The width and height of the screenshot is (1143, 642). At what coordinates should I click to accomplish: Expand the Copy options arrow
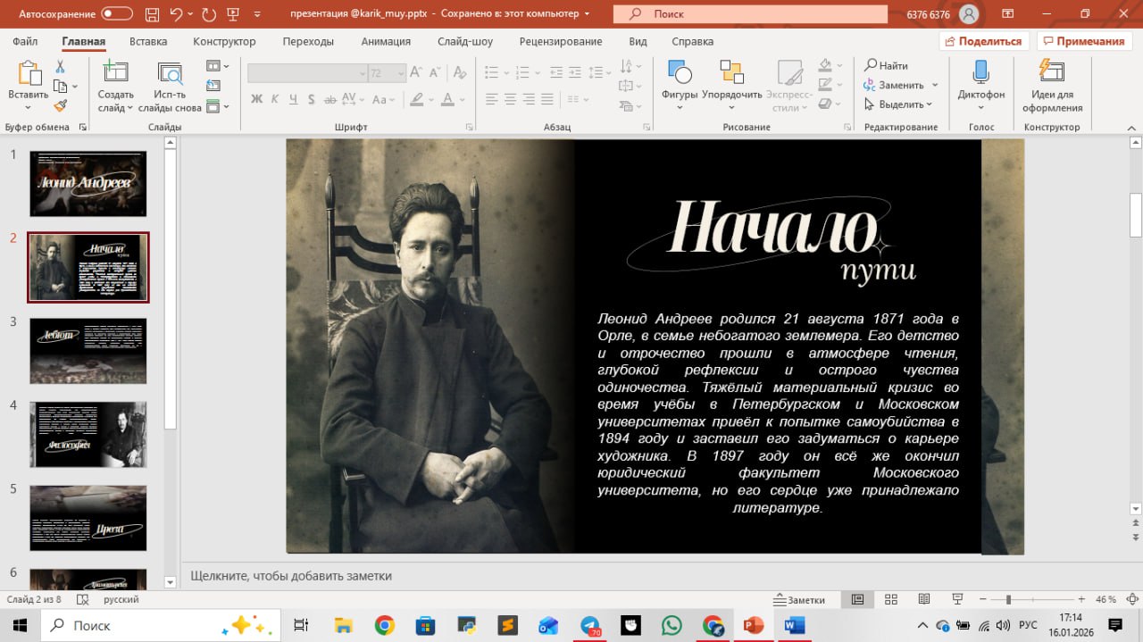[75, 87]
